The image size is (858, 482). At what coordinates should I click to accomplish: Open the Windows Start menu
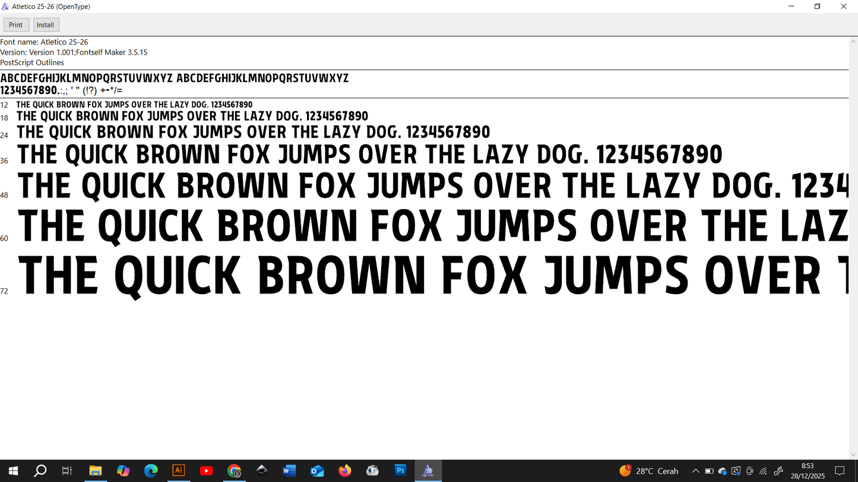click(x=13, y=471)
